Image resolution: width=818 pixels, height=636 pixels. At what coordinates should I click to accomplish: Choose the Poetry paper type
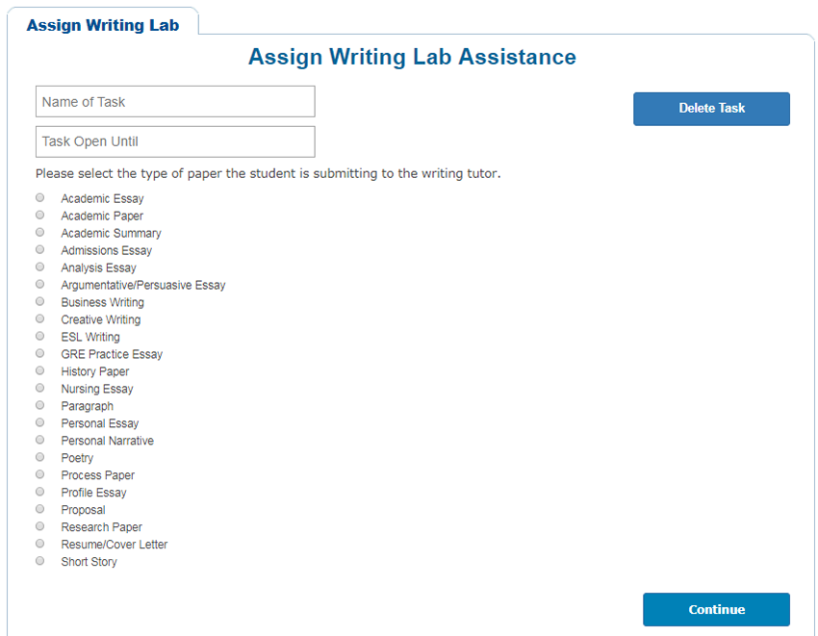click(39, 457)
